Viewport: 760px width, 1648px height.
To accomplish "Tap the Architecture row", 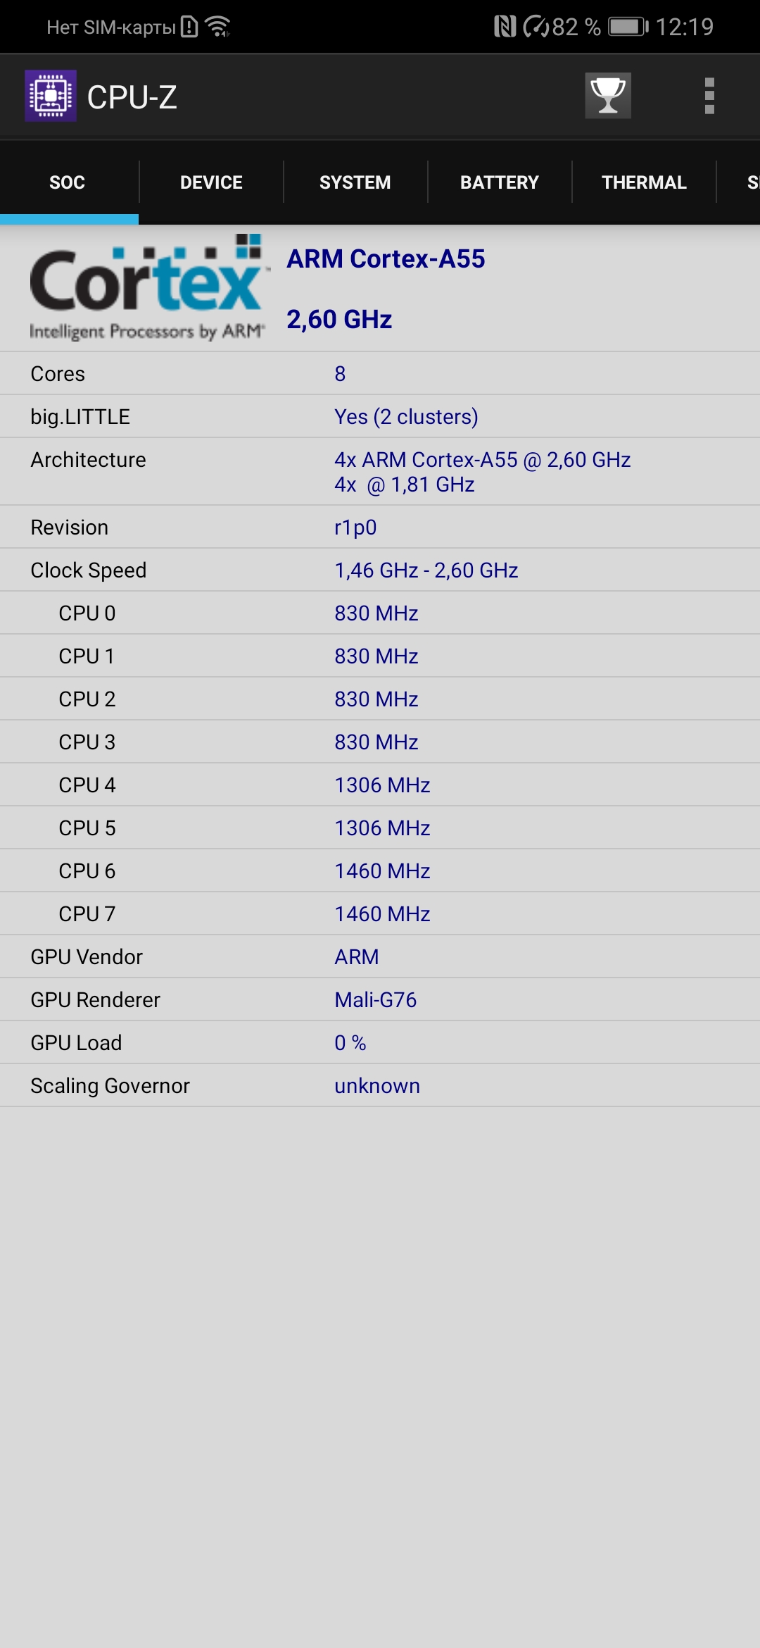I will (x=380, y=472).
